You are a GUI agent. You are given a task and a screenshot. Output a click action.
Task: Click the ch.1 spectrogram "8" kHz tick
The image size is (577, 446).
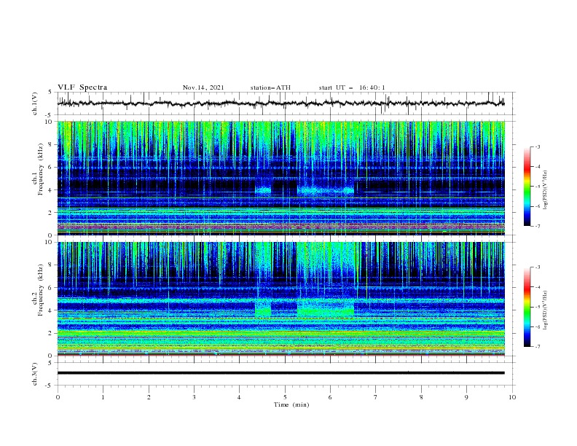[x=51, y=144]
